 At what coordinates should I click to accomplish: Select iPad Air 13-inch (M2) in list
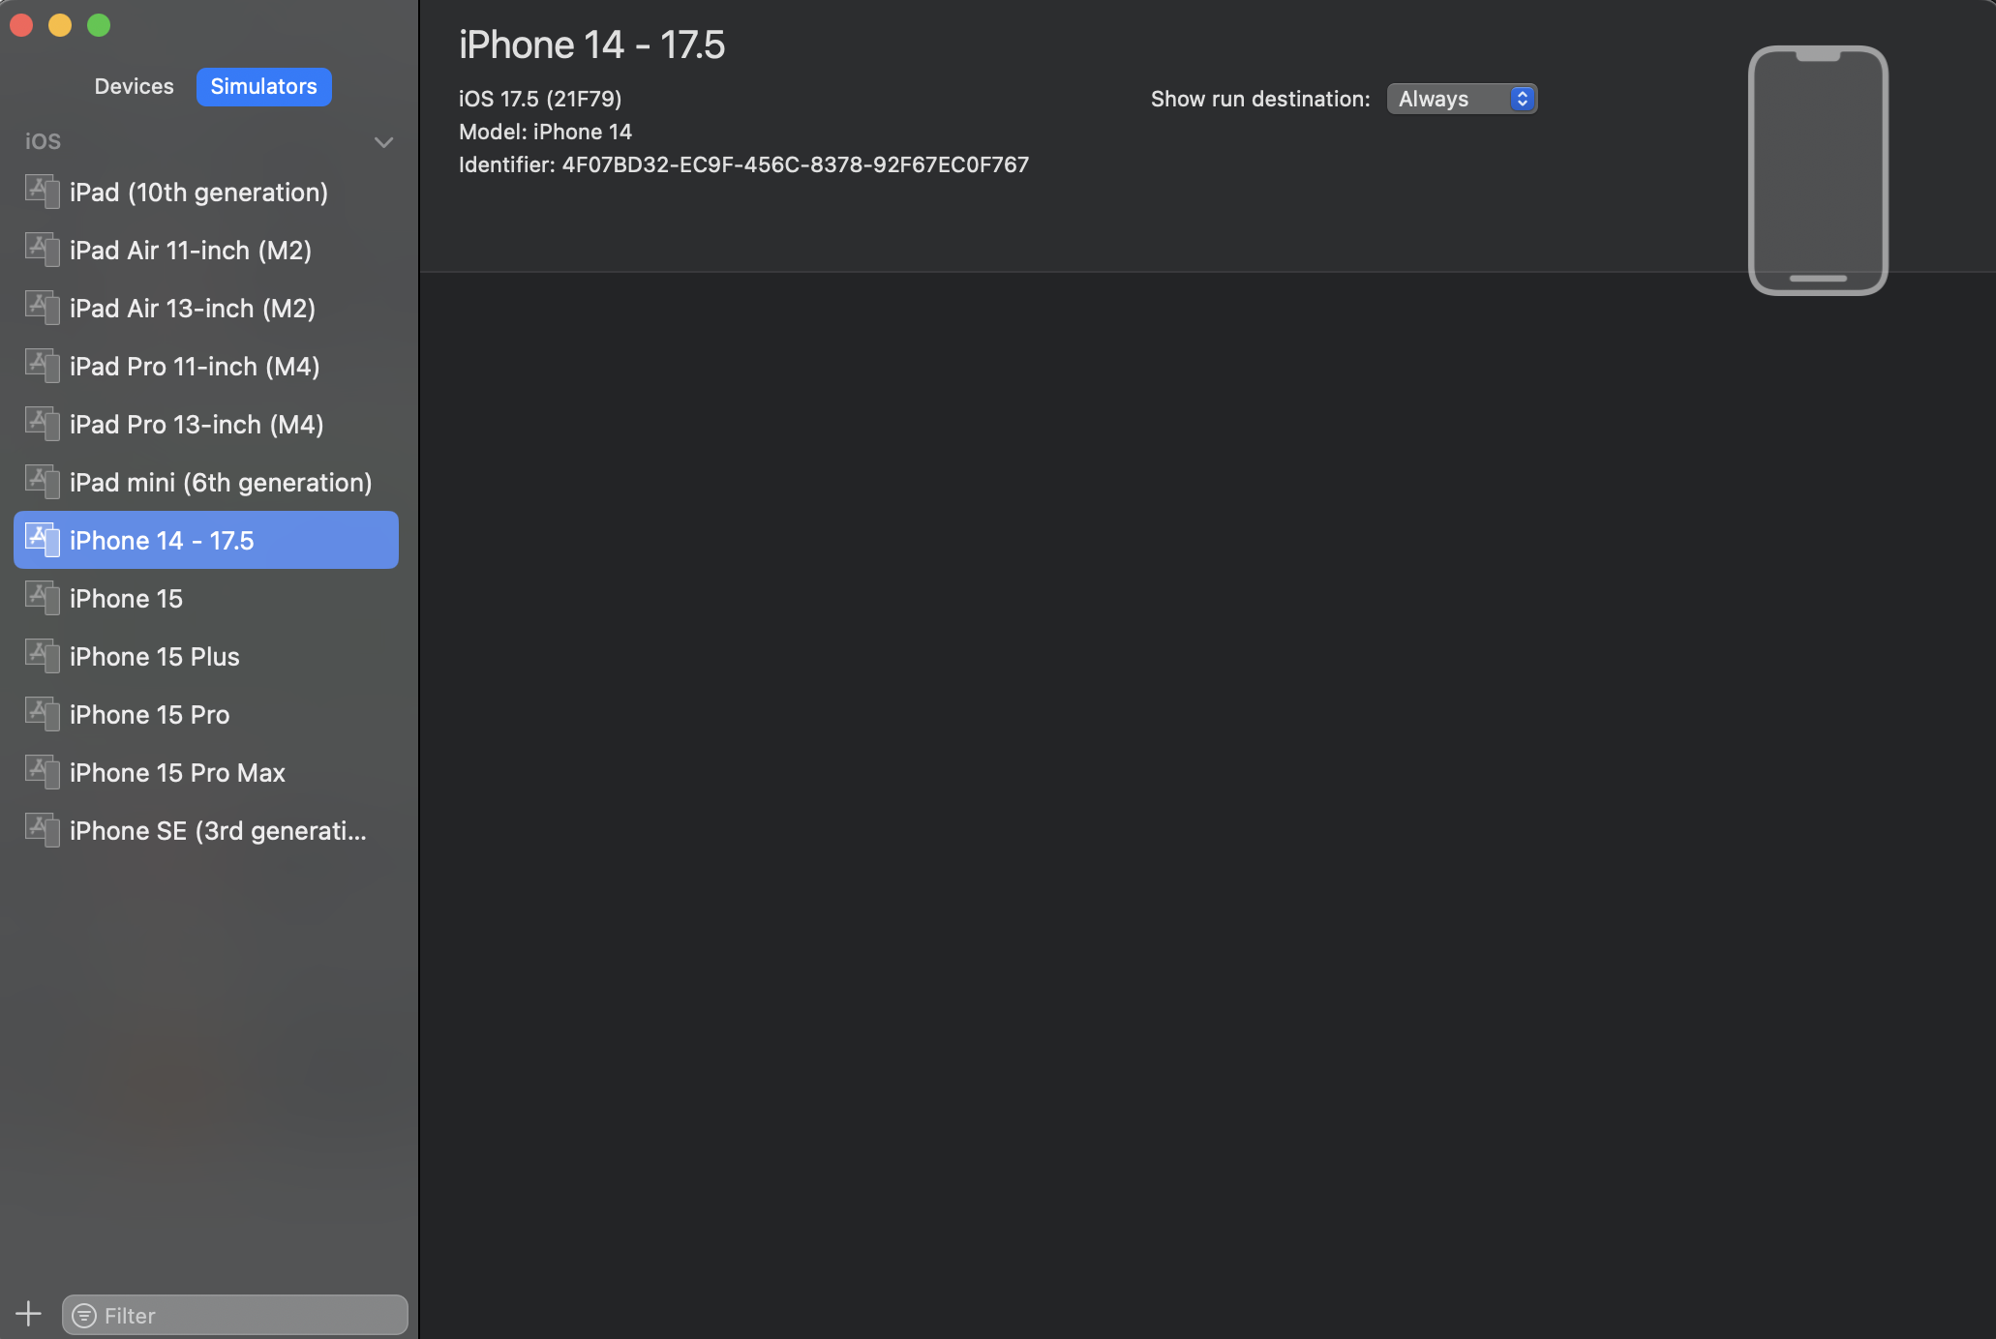192,309
